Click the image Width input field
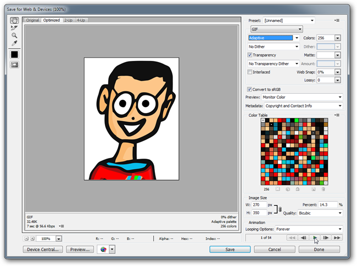Viewport: 357px width, 266px height. 259,205
